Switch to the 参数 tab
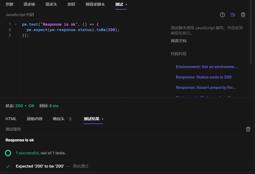The image size is (255, 174). [x=9, y=4]
